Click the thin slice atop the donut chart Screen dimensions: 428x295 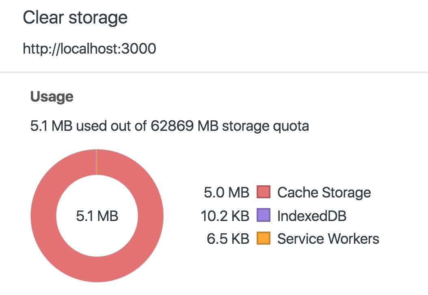96,162
